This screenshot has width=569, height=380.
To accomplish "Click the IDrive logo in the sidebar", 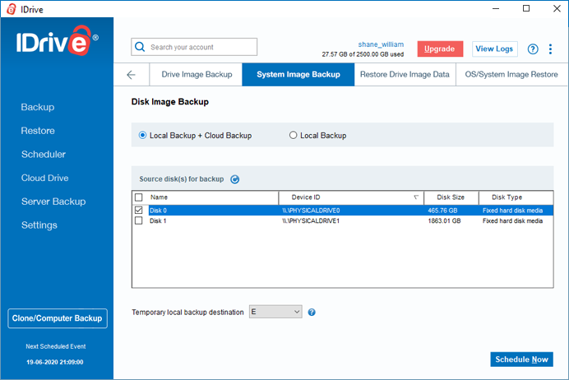I will [x=57, y=40].
